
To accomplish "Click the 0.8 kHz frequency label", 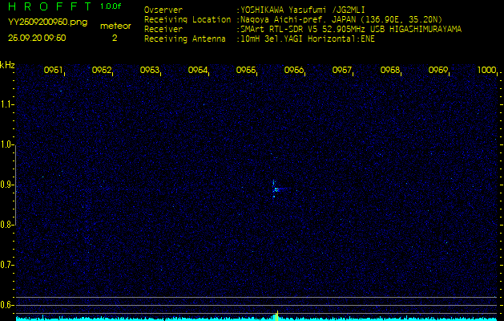I will (6, 225).
